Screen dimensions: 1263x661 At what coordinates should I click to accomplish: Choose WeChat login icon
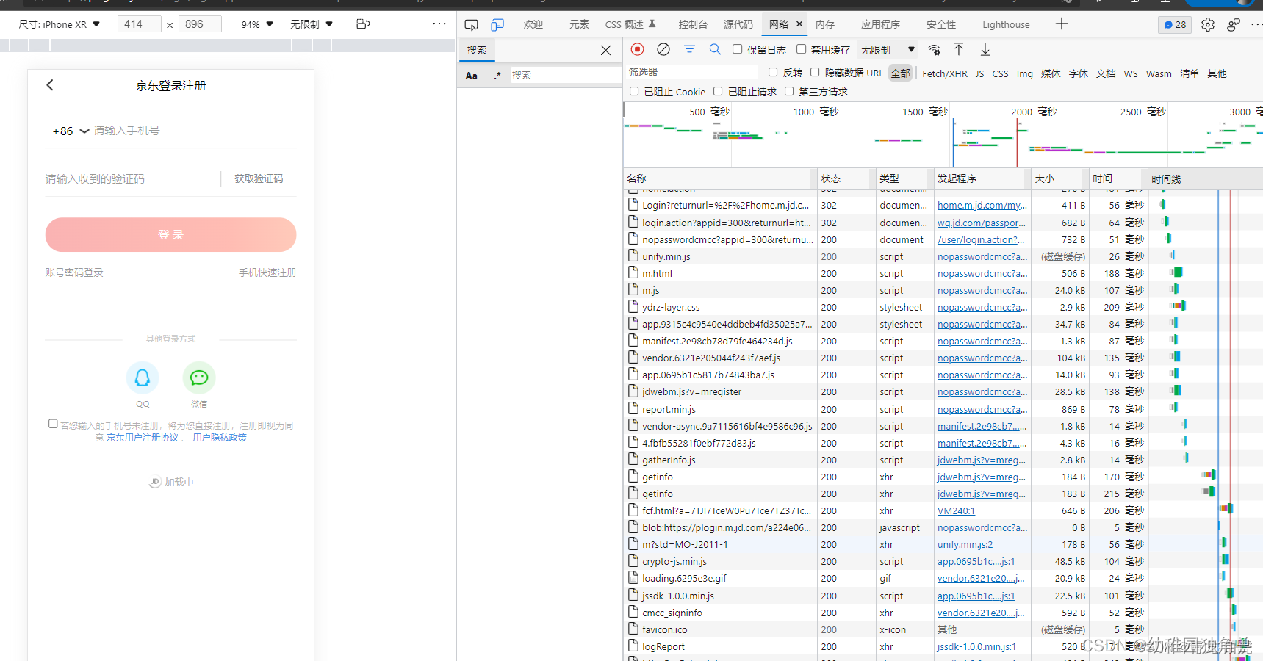click(x=199, y=378)
